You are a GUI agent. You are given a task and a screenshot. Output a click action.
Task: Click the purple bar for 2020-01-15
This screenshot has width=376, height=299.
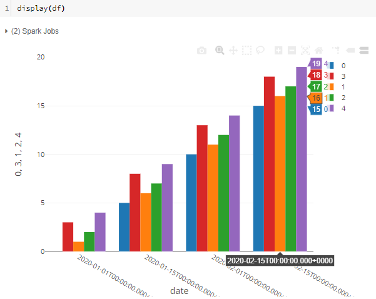point(167,208)
